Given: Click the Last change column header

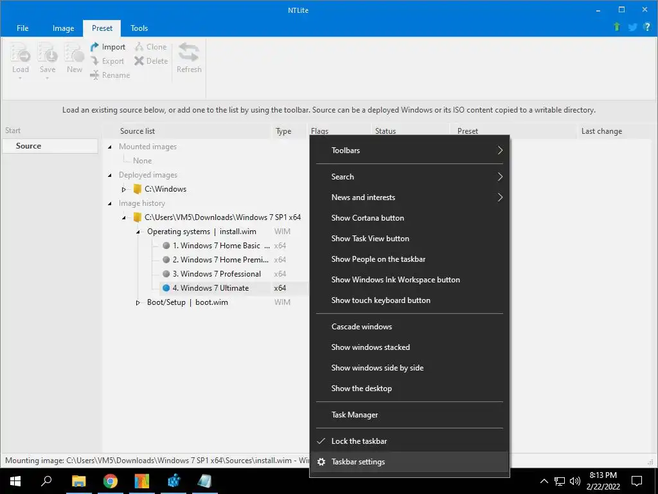Looking at the screenshot, I should coord(615,131).
